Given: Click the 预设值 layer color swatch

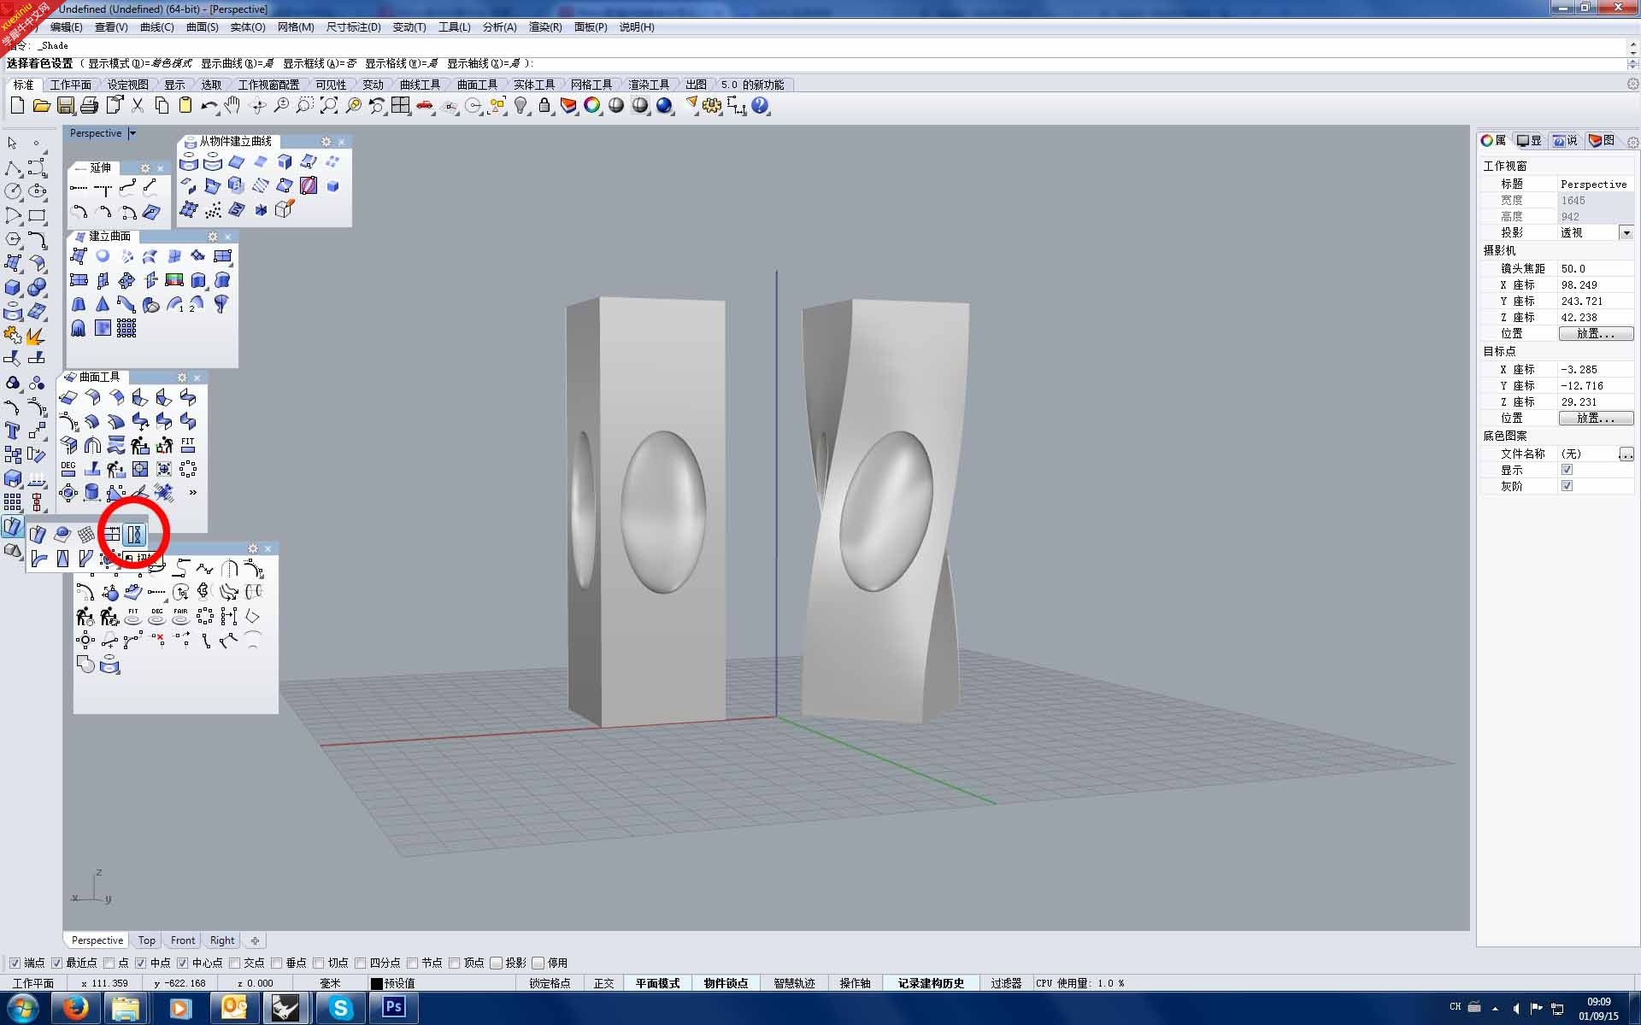Looking at the screenshot, I should pyautogui.click(x=376, y=984).
